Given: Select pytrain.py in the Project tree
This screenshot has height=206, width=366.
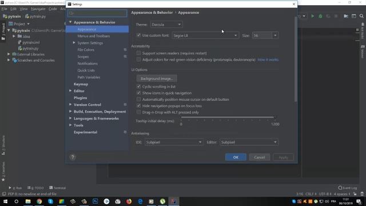Looking at the screenshot, I should (x=30, y=48).
